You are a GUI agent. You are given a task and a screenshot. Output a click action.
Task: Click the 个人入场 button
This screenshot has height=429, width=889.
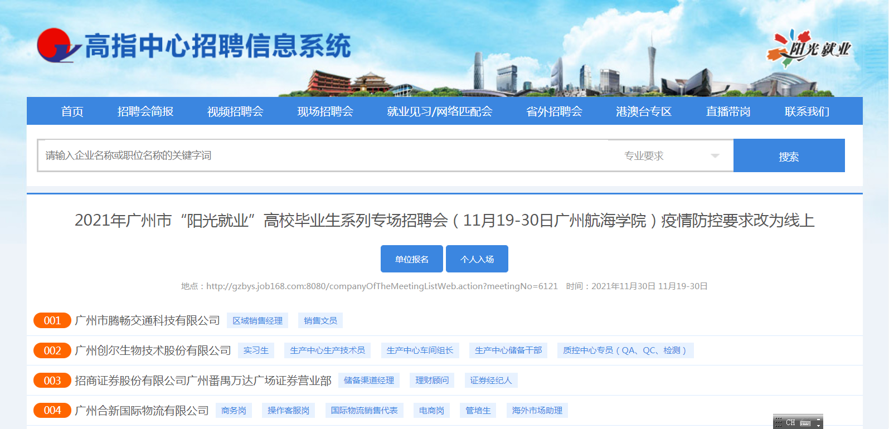477,259
